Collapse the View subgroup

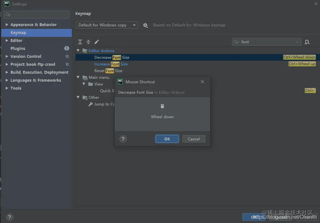coord(84,84)
